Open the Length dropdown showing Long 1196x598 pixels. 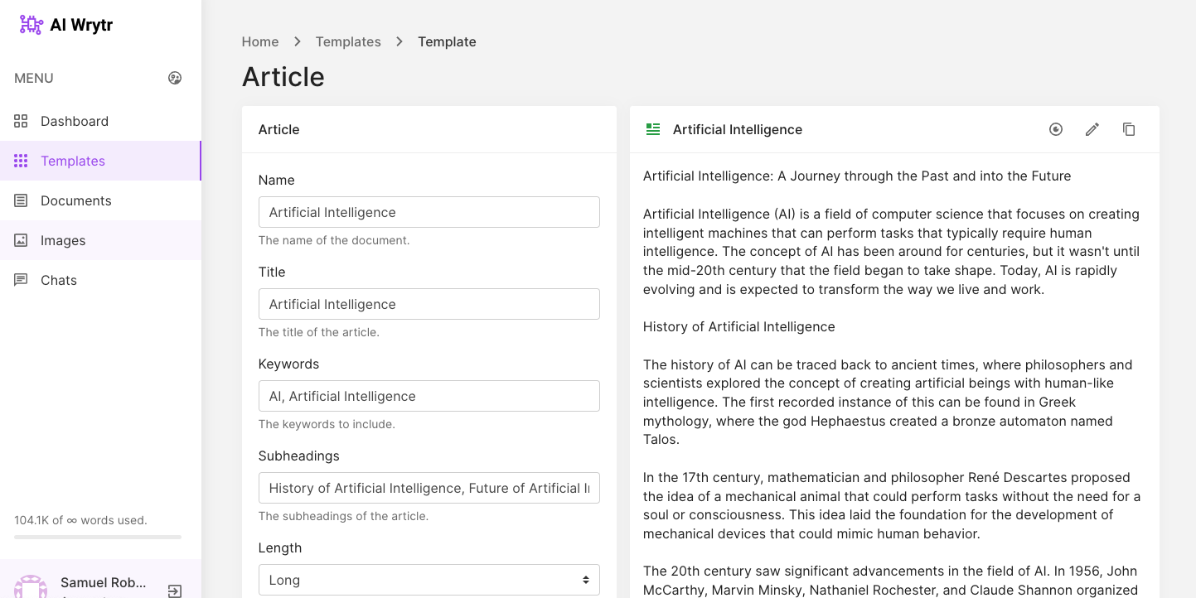coord(429,580)
